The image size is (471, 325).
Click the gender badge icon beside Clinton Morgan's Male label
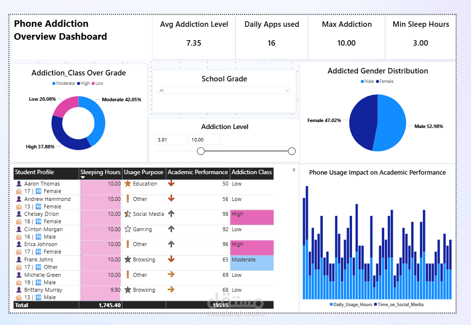click(39, 237)
